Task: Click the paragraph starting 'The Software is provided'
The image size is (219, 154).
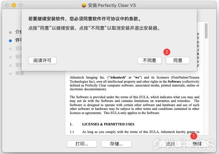Action: tap(134, 105)
